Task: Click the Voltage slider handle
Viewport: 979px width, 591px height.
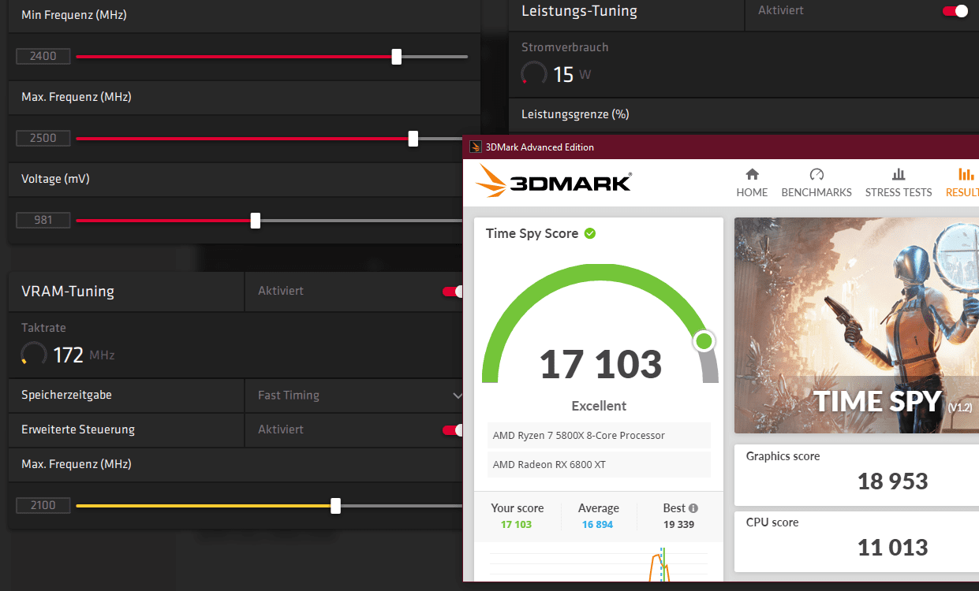Action: coord(255,221)
